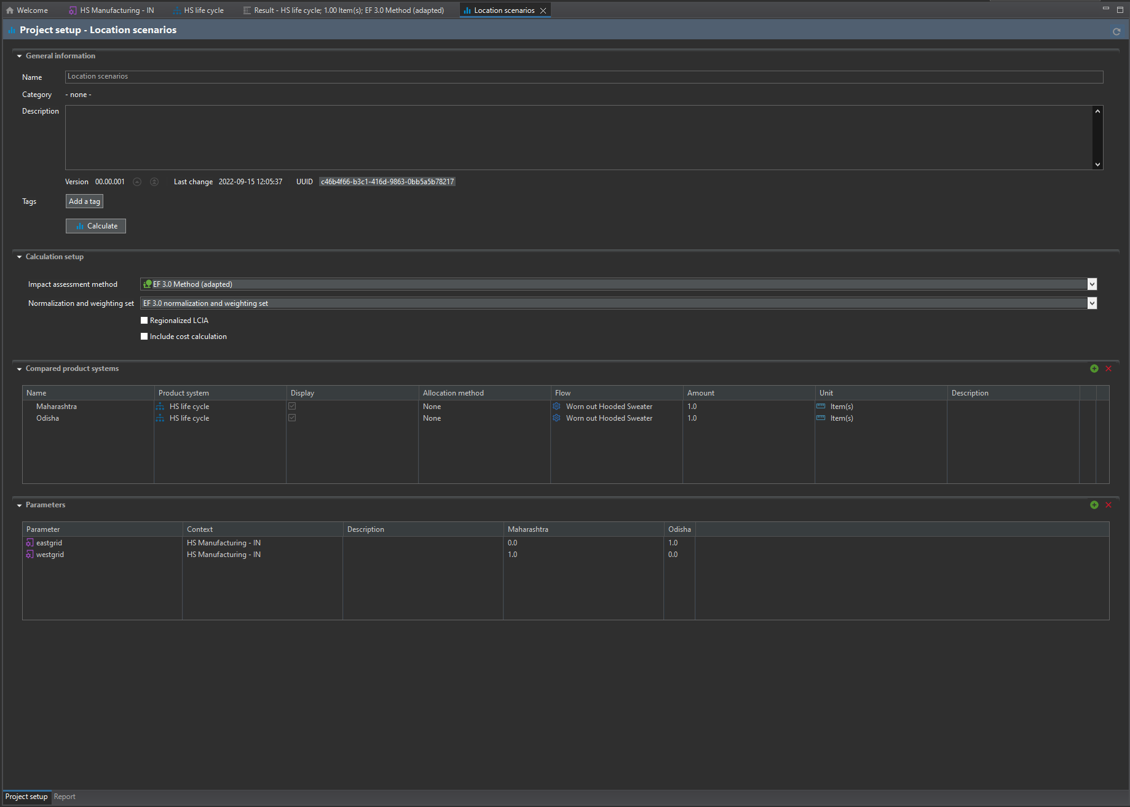Click the eastgrid parameter icon

pyautogui.click(x=30, y=543)
